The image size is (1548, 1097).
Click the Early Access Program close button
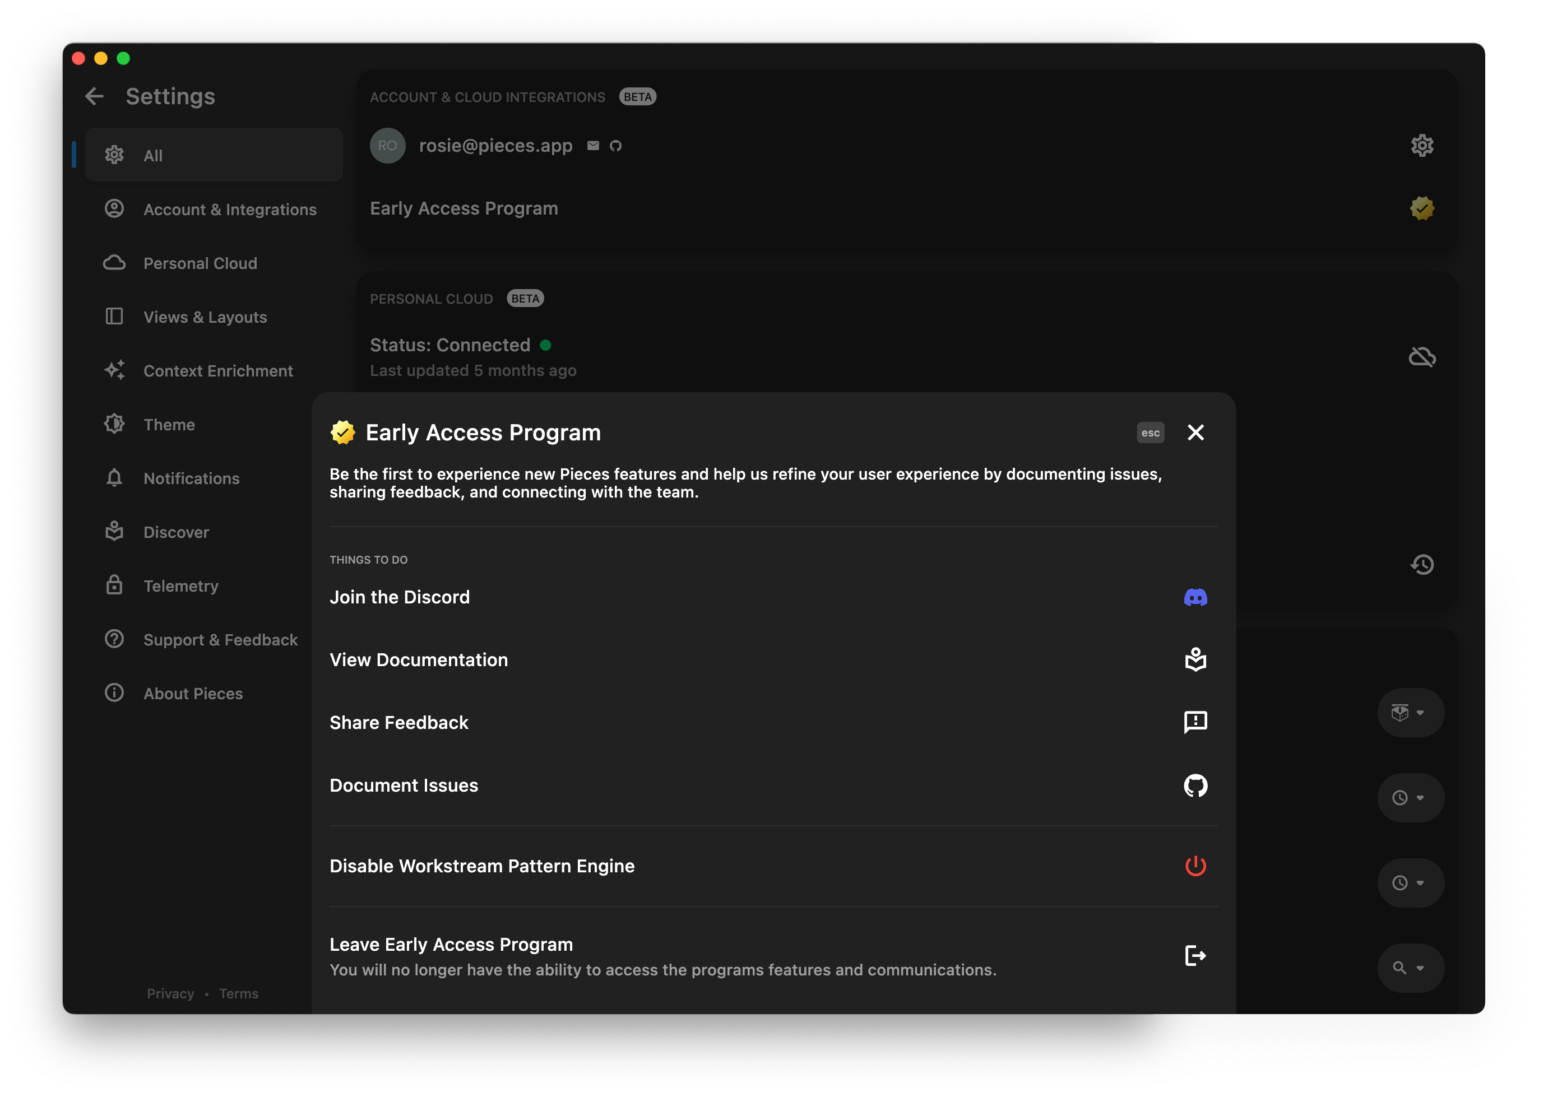pos(1197,432)
